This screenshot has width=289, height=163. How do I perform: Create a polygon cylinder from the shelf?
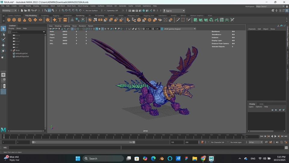click(19, 20)
